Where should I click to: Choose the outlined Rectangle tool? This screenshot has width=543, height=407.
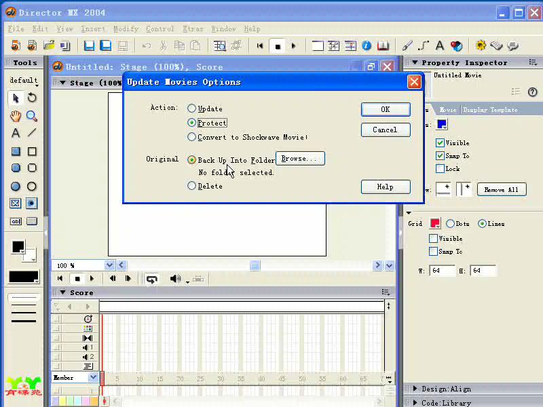pyautogui.click(x=32, y=151)
